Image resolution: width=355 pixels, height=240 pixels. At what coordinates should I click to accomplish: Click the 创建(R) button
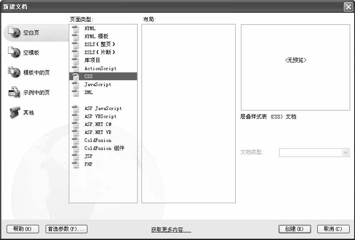[x=295, y=229]
